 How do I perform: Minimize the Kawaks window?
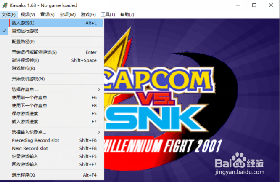click(x=238, y=5)
